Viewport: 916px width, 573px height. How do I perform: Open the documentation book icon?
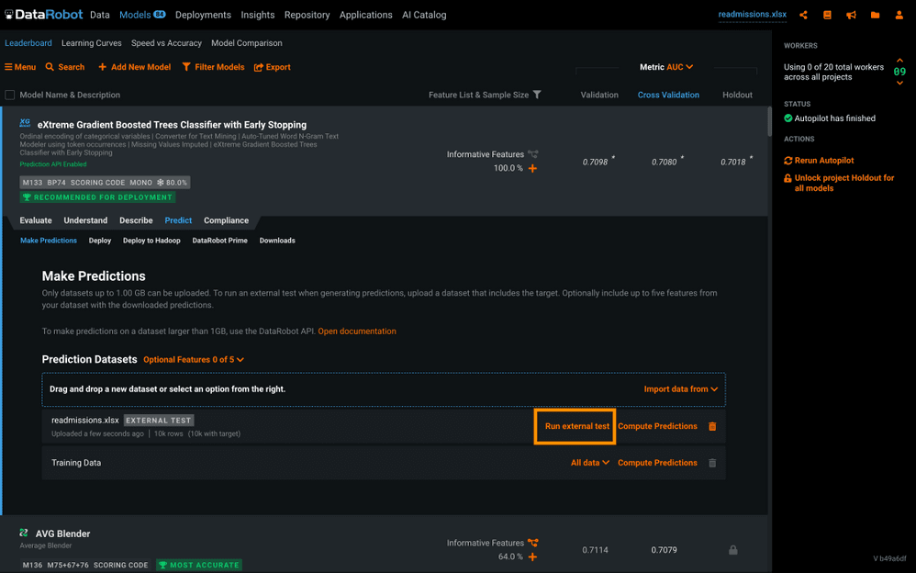(827, 16)
